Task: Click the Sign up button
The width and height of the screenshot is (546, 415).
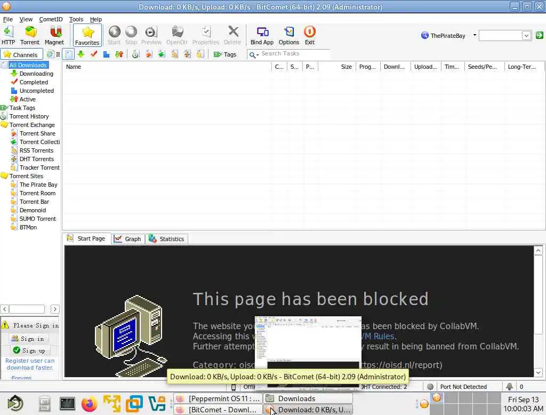Action: [30, 350]
